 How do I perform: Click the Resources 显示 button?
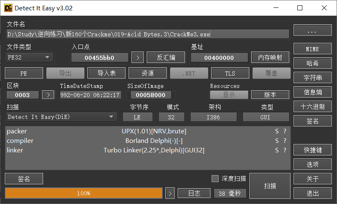tap(229, 95)
